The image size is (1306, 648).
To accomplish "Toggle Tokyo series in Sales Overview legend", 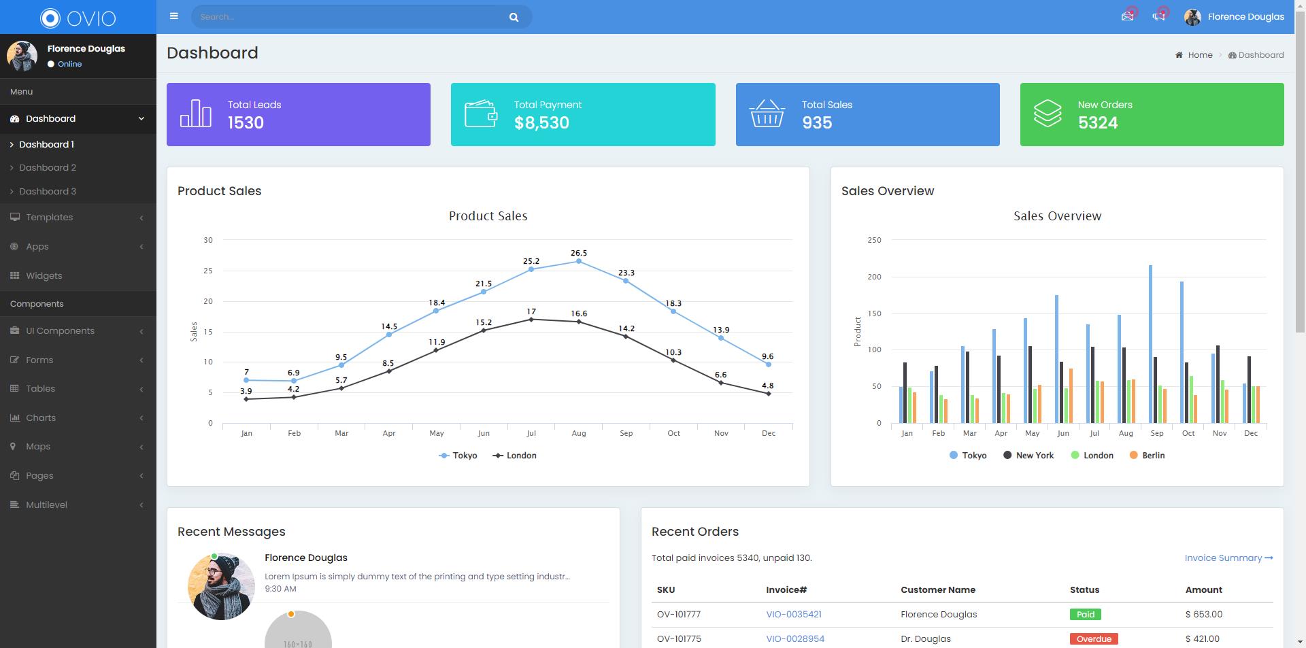I will tap(968, 456).
